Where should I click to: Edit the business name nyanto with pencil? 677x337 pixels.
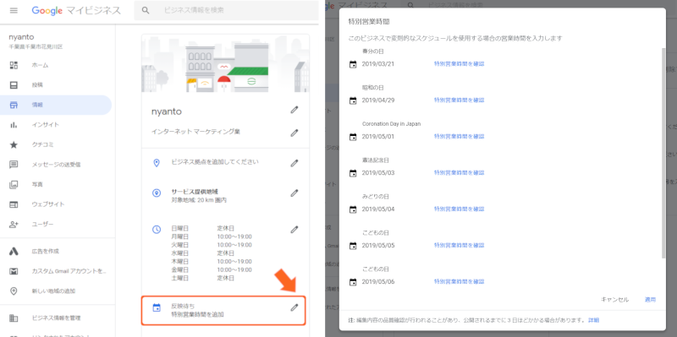[x=294, y=110]
